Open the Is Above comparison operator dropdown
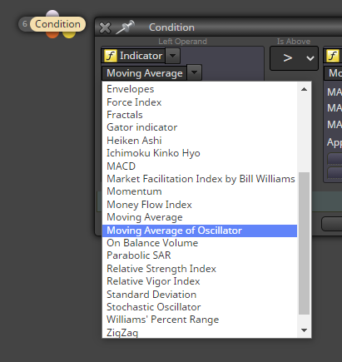This screenshot has width=342, height=362. coord(294,58)
